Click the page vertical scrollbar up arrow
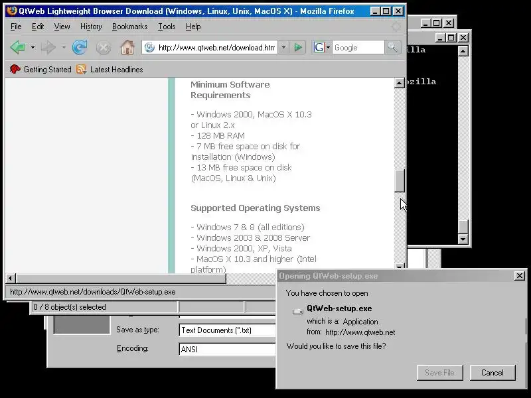This screenshot has width=531, height=398. [x=400, y=82]
